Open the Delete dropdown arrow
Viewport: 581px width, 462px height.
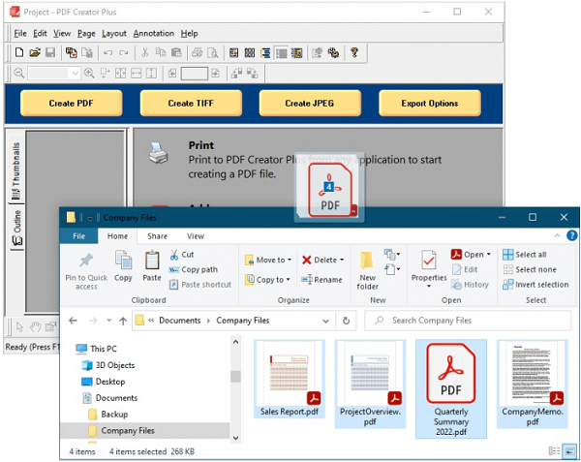click(x=344, y=260)
